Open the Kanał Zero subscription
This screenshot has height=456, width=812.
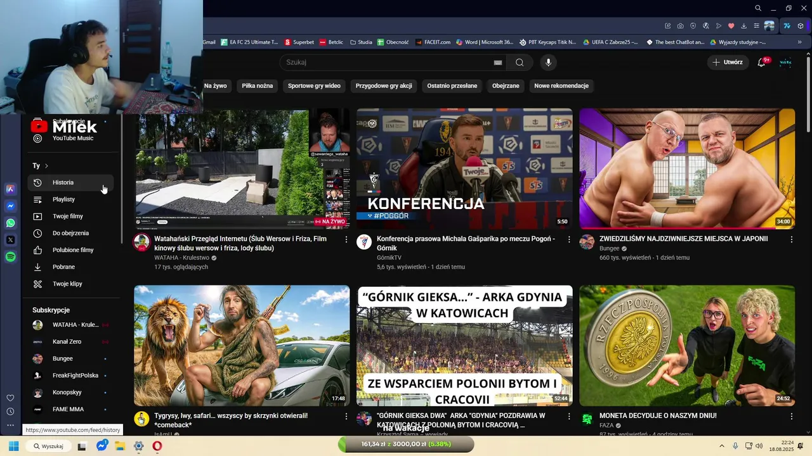point(70,342)
